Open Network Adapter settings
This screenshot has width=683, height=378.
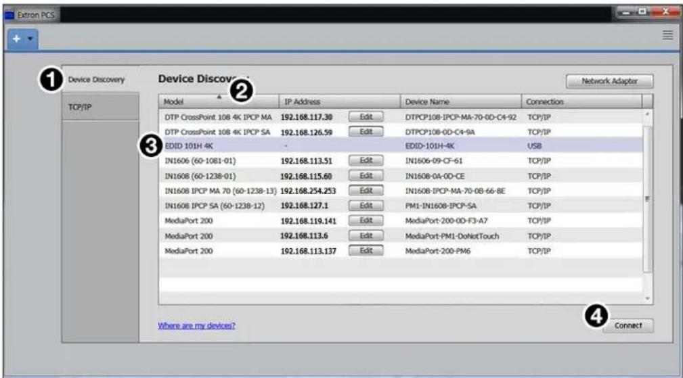pyautogui.click(x=609, y=81)
